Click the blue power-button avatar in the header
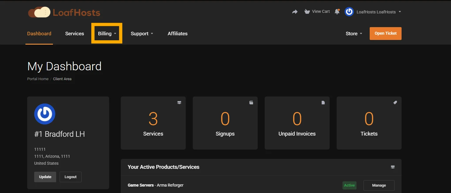Screen dimensions: 451x193 click(x=349, y=12)
